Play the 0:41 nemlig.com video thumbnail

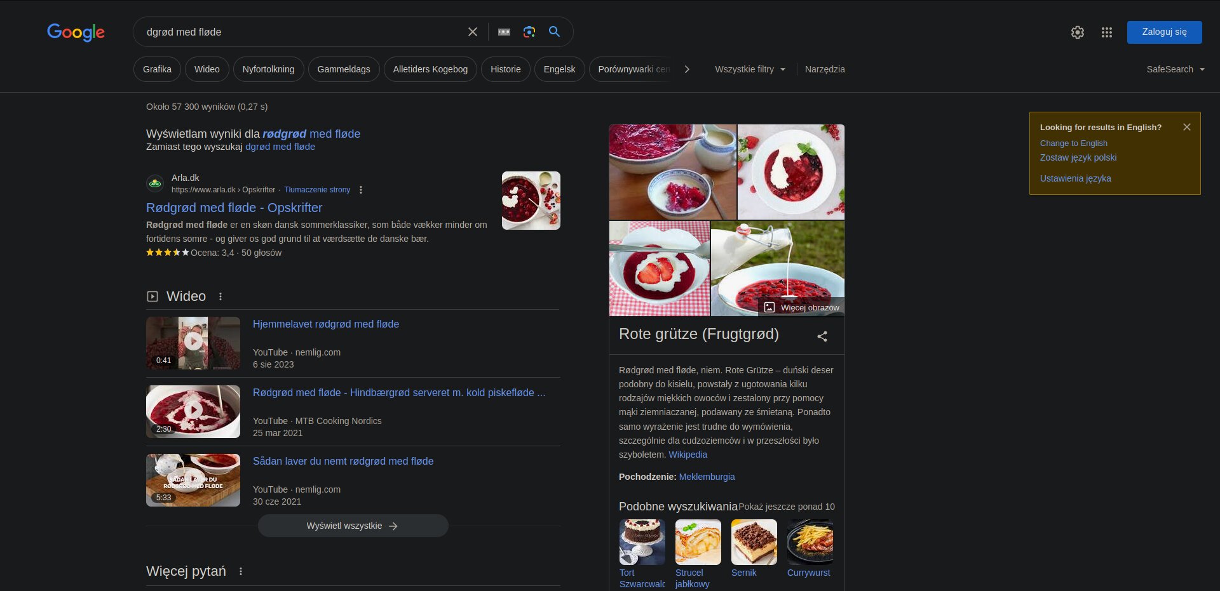click(x=193, y=343)
